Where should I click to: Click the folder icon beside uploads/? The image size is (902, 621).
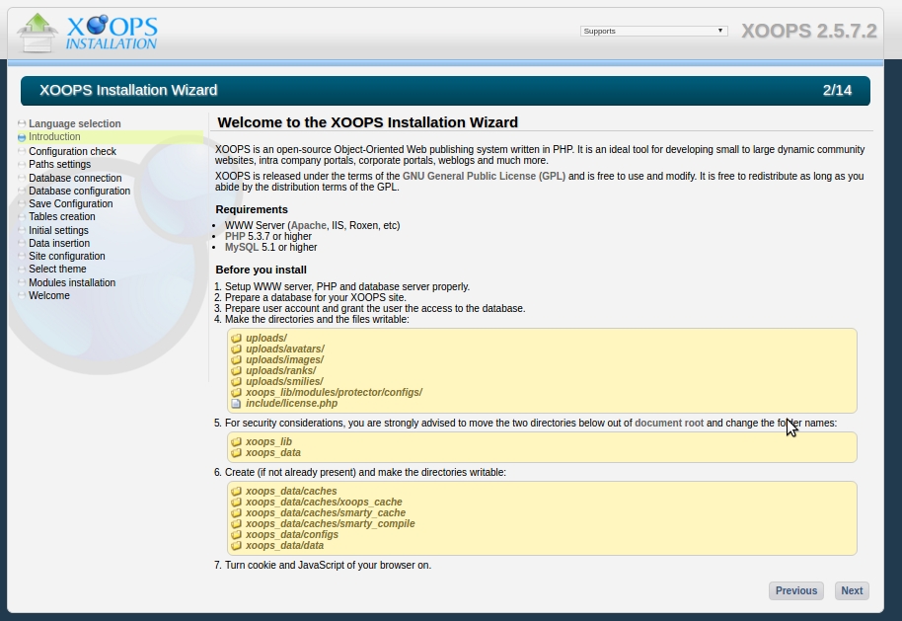(236, 339)
